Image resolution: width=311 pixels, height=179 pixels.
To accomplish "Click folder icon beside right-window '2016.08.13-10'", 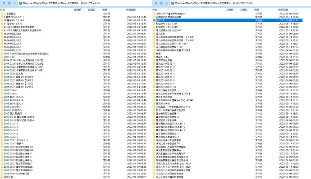I will click(154, 87).
